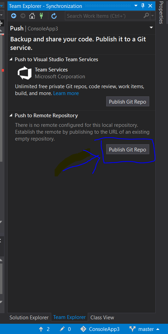Click the search magnifier icon
168x334 pixels.
coord(146,15)
